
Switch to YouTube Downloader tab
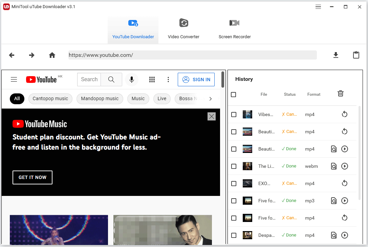pyautogui.click(x=133, y=30)
